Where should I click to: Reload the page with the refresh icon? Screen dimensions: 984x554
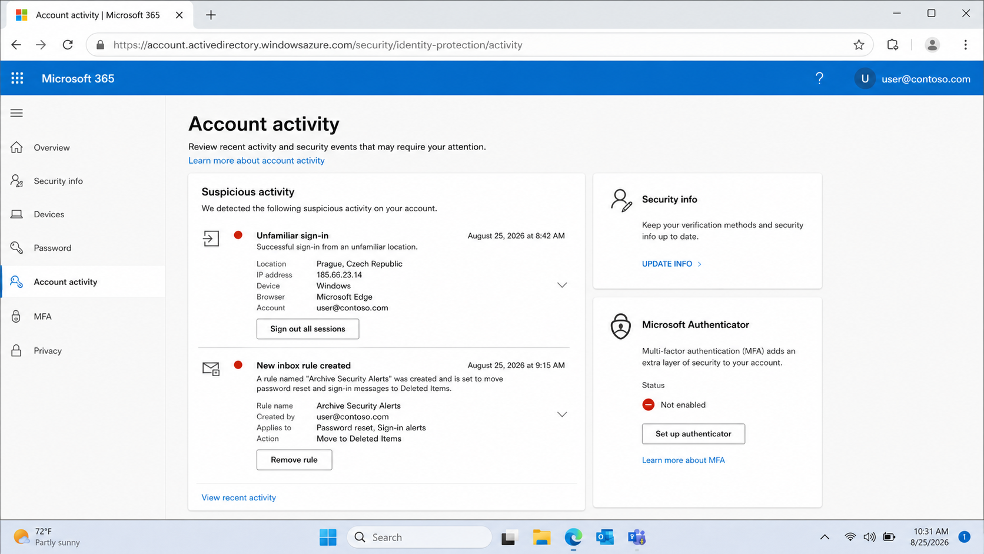click(x=68, y=45)
